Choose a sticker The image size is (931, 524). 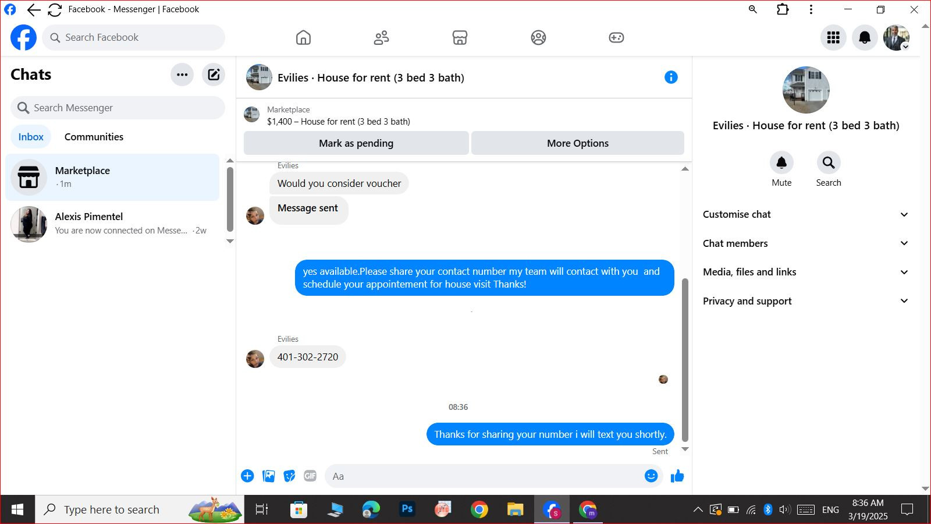coord(289,476)
